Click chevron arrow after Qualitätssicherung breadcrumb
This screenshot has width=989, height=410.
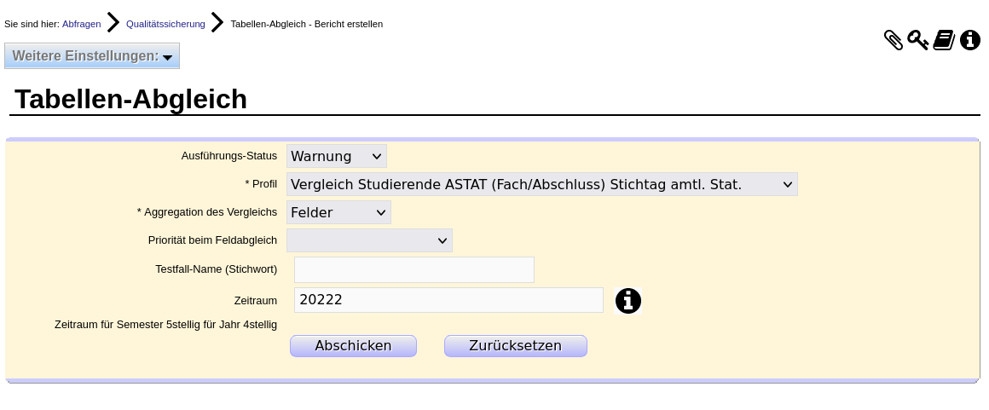[x=217, y=23]
